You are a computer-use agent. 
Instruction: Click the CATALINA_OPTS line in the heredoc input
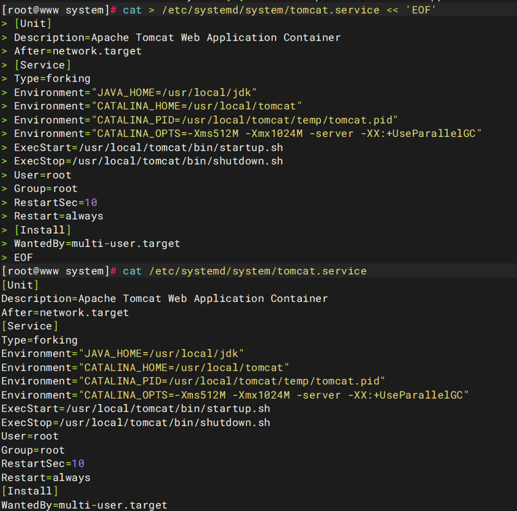click(248, 133)
